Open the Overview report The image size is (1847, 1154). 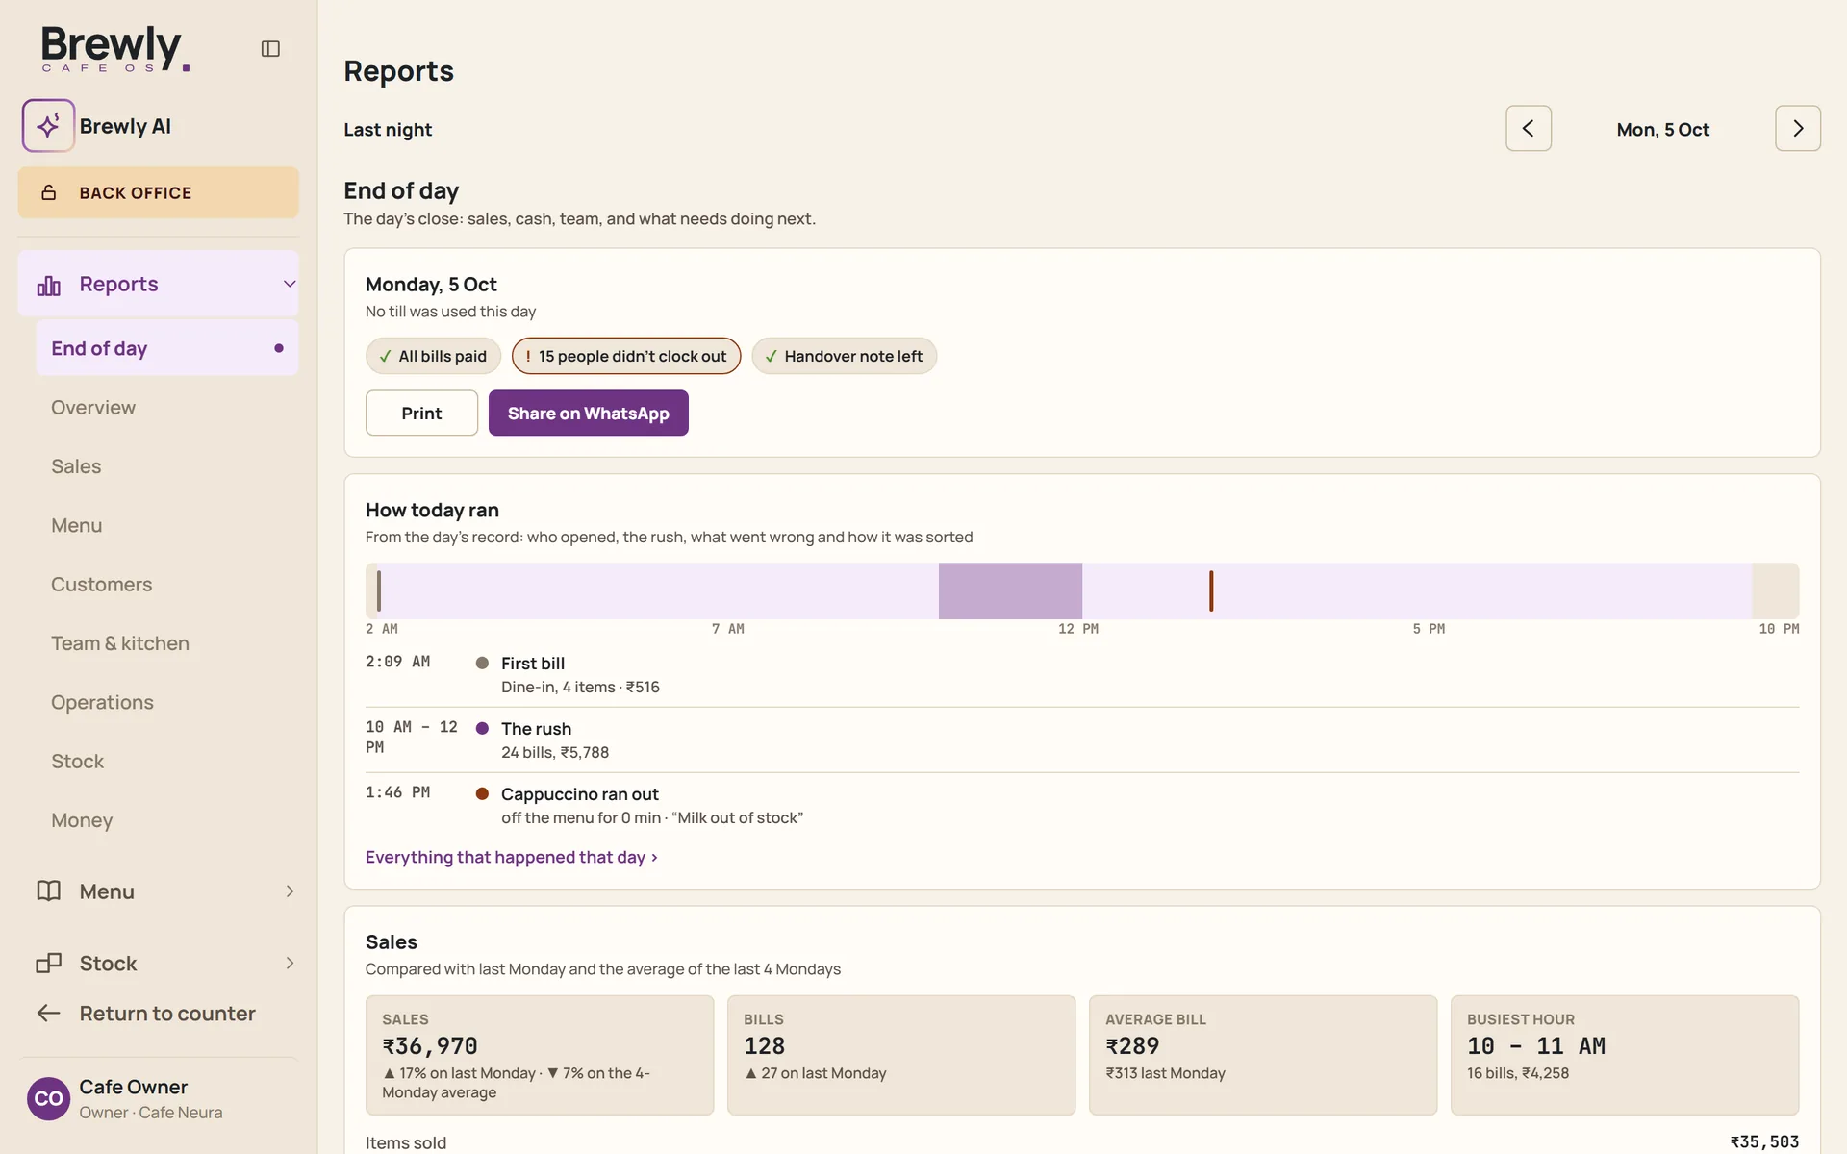[x=167, y=408]
